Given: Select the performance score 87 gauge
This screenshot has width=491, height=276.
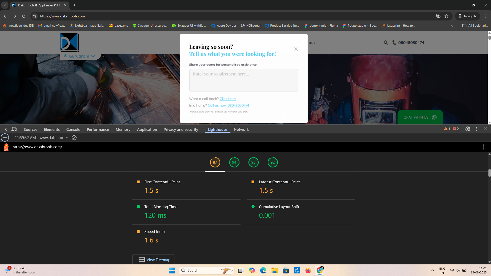Looking at the screenshot, I should point(215,162).
